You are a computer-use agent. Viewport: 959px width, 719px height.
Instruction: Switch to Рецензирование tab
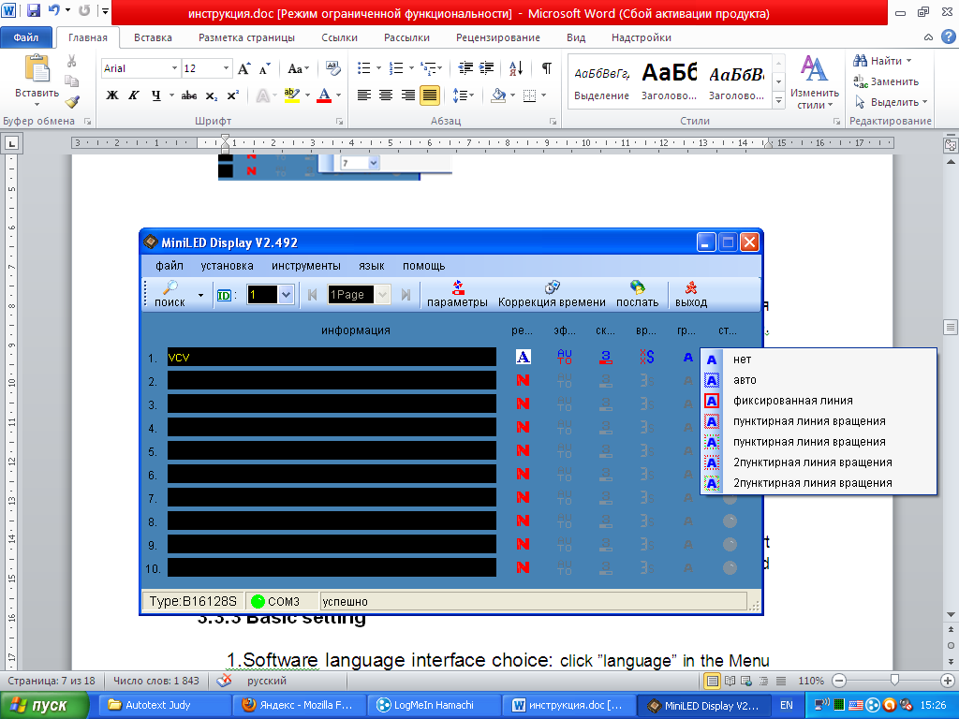click(498, 37)
